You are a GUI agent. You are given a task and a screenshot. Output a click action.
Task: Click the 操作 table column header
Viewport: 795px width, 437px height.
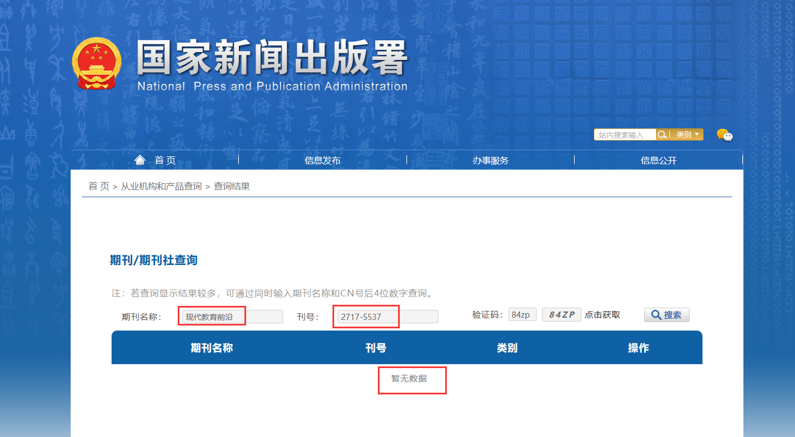click(639, 348)
